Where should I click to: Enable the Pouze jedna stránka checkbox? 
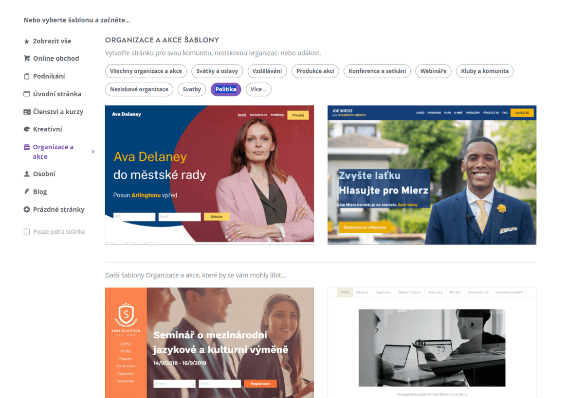click(27, 232)
